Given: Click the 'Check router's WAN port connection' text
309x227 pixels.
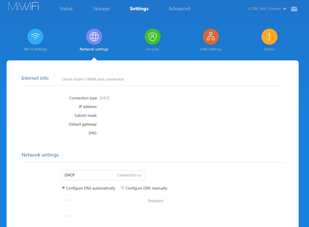Looking at the screenshot, I should (93, 79).
